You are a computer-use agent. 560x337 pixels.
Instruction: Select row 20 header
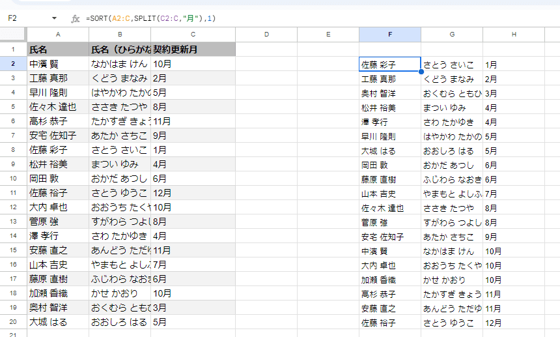tap(13, 321)
